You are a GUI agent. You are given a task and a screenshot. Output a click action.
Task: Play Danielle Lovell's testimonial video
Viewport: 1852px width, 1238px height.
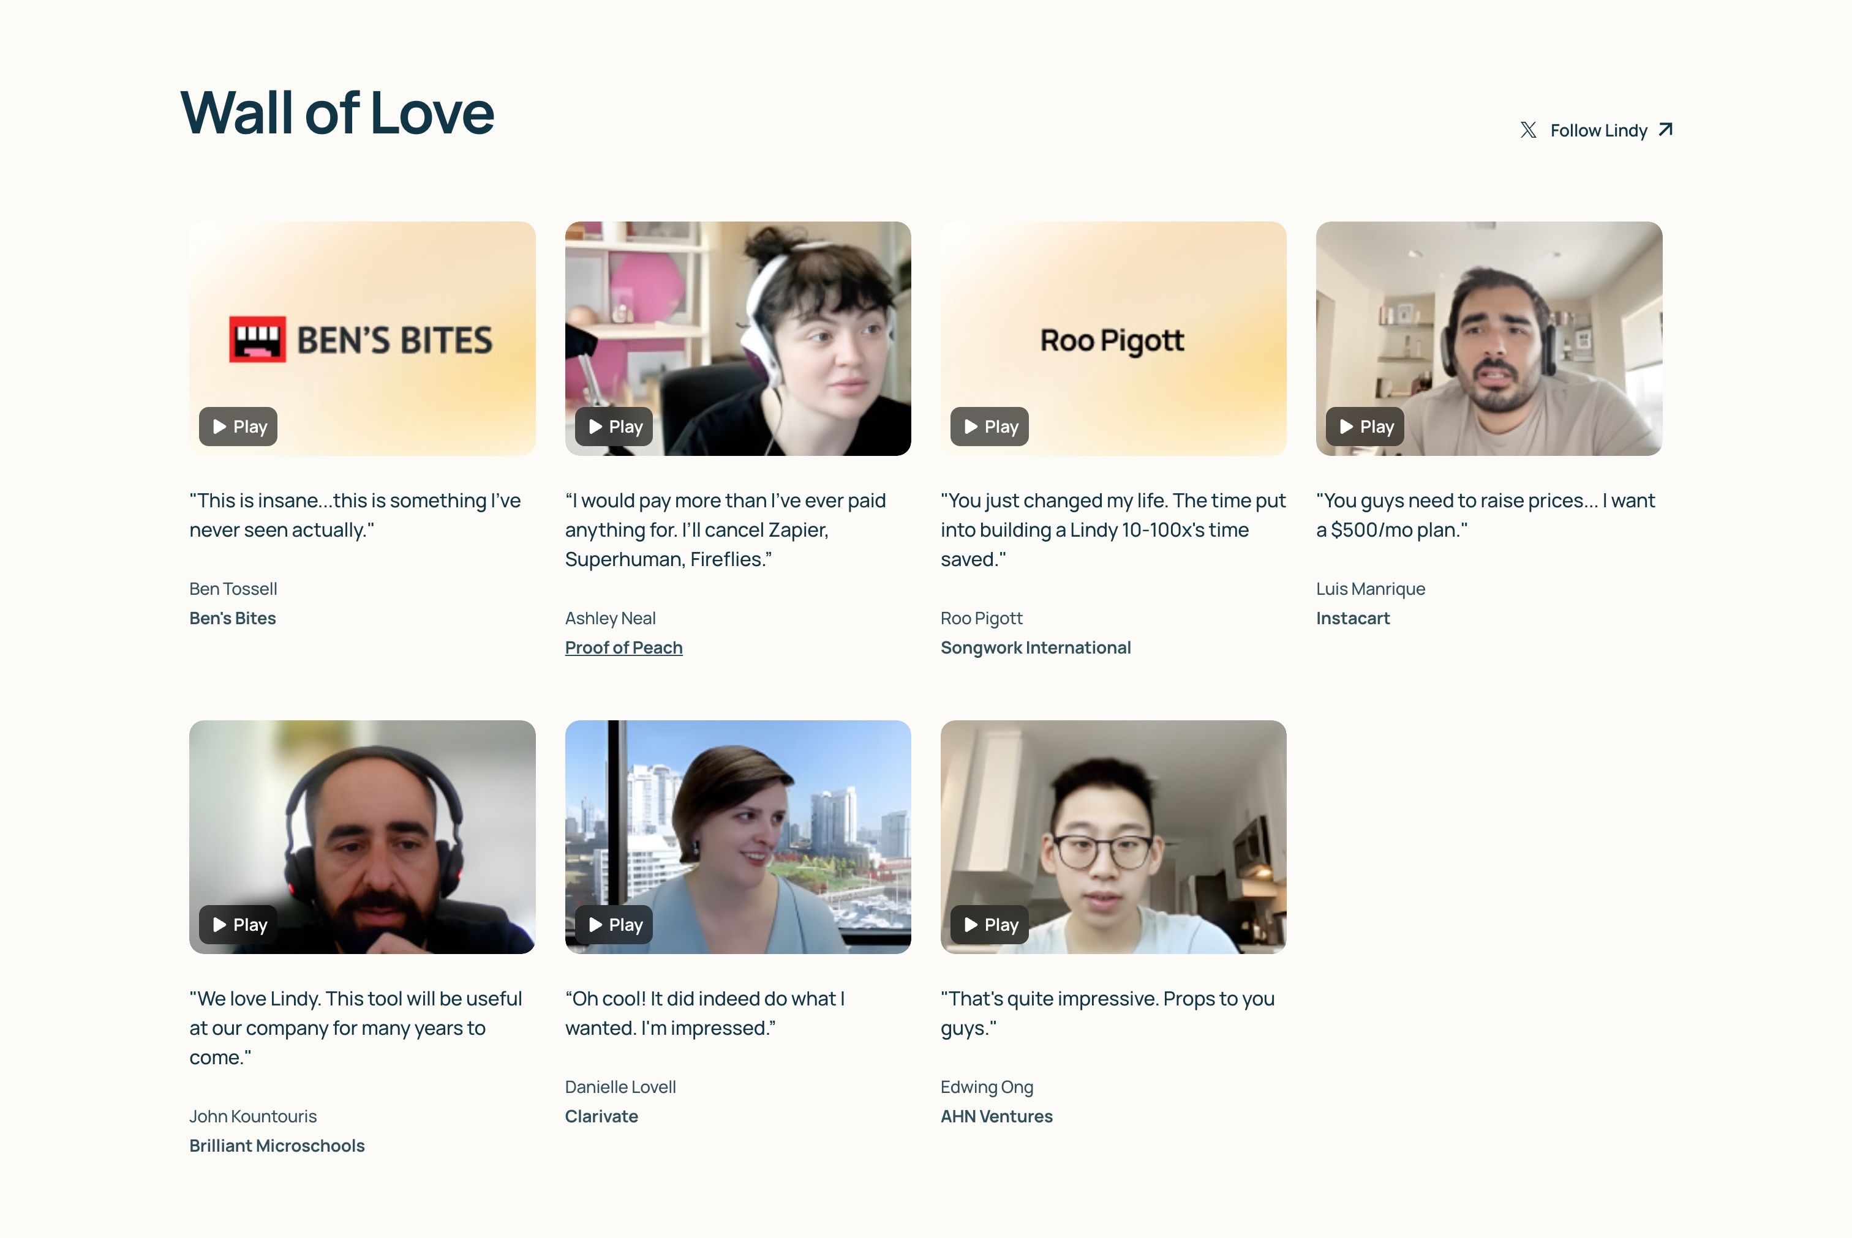(x=613, y=925)
